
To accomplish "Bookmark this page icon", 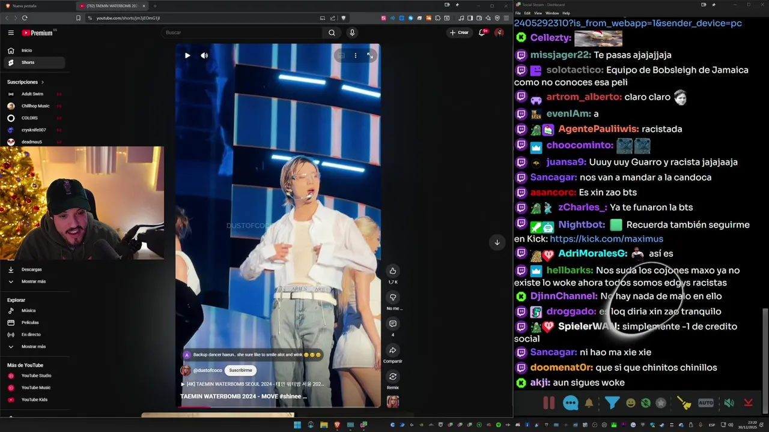I will 78,18.
